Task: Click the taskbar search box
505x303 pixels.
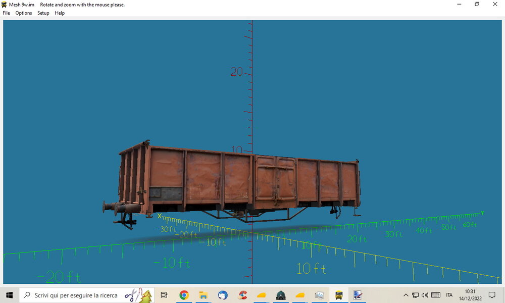Action: pos(87,295)
